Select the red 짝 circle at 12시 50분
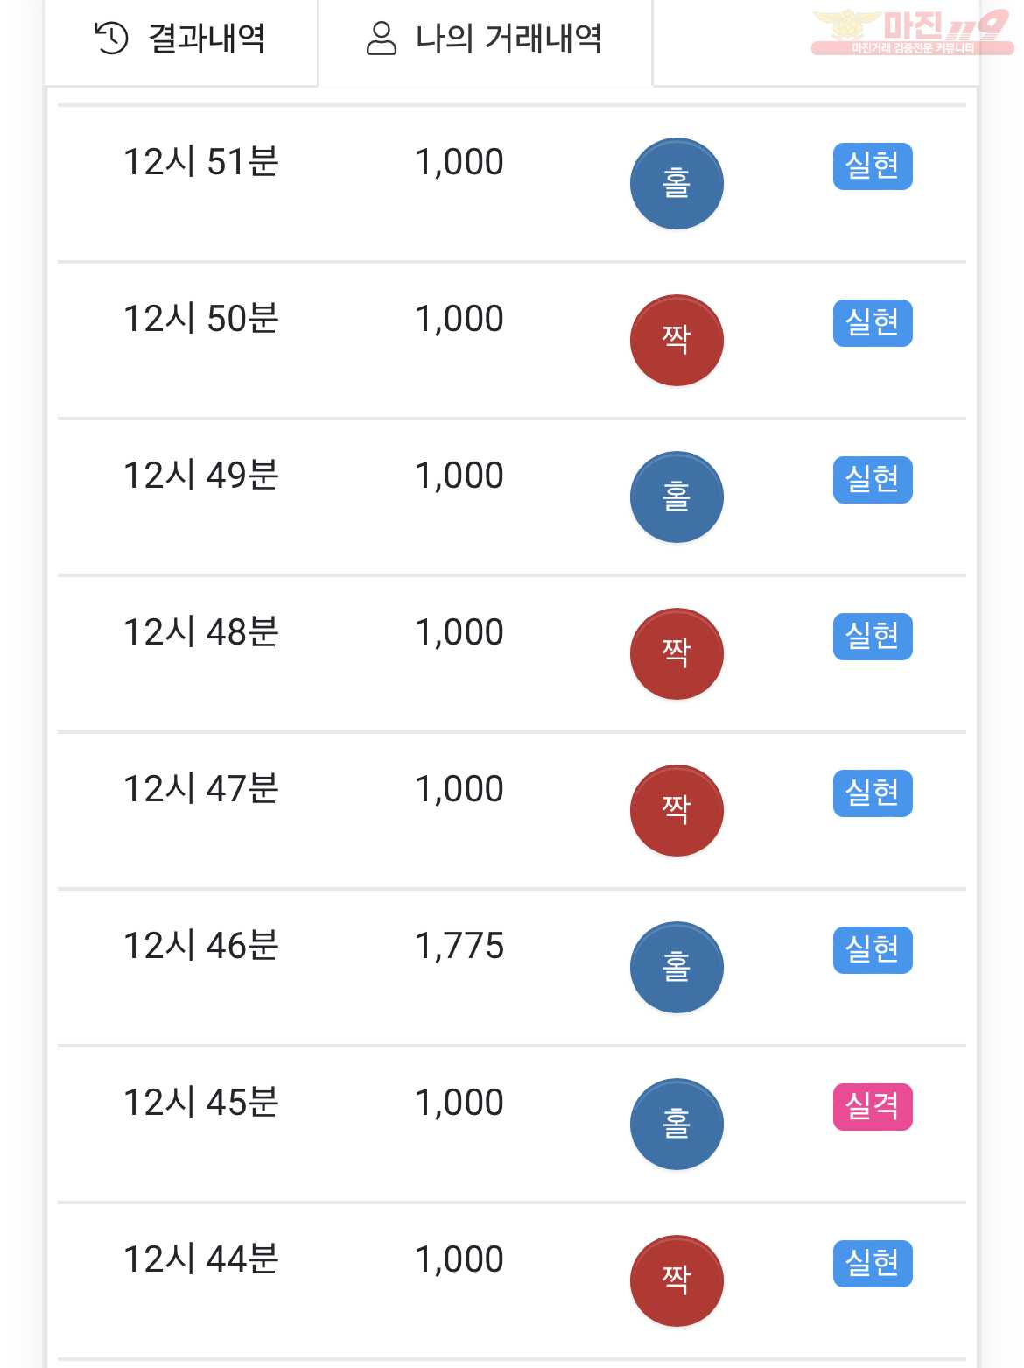Image resolution: width=1024 pixels, height=1368 pixels. pyautogui.click(x=677, y=341)
